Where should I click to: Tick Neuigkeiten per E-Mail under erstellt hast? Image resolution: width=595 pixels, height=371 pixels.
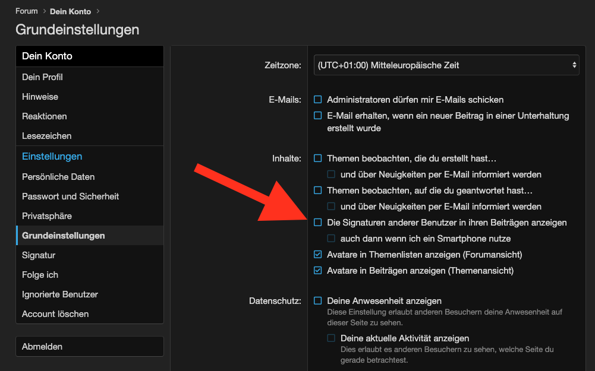[x=331, y=175]
